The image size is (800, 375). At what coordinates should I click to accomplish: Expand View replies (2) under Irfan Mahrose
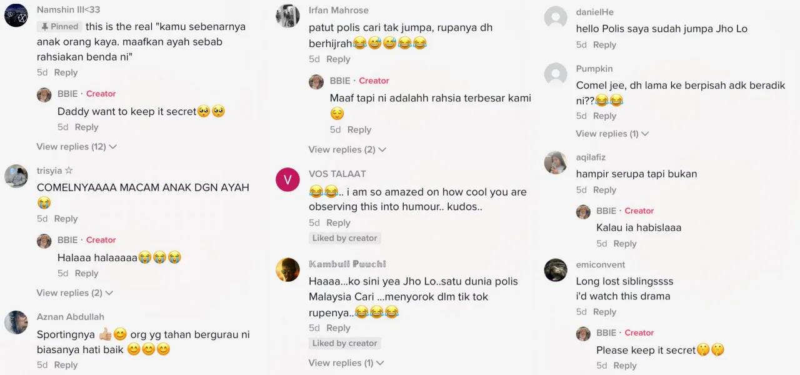[347, 150]
